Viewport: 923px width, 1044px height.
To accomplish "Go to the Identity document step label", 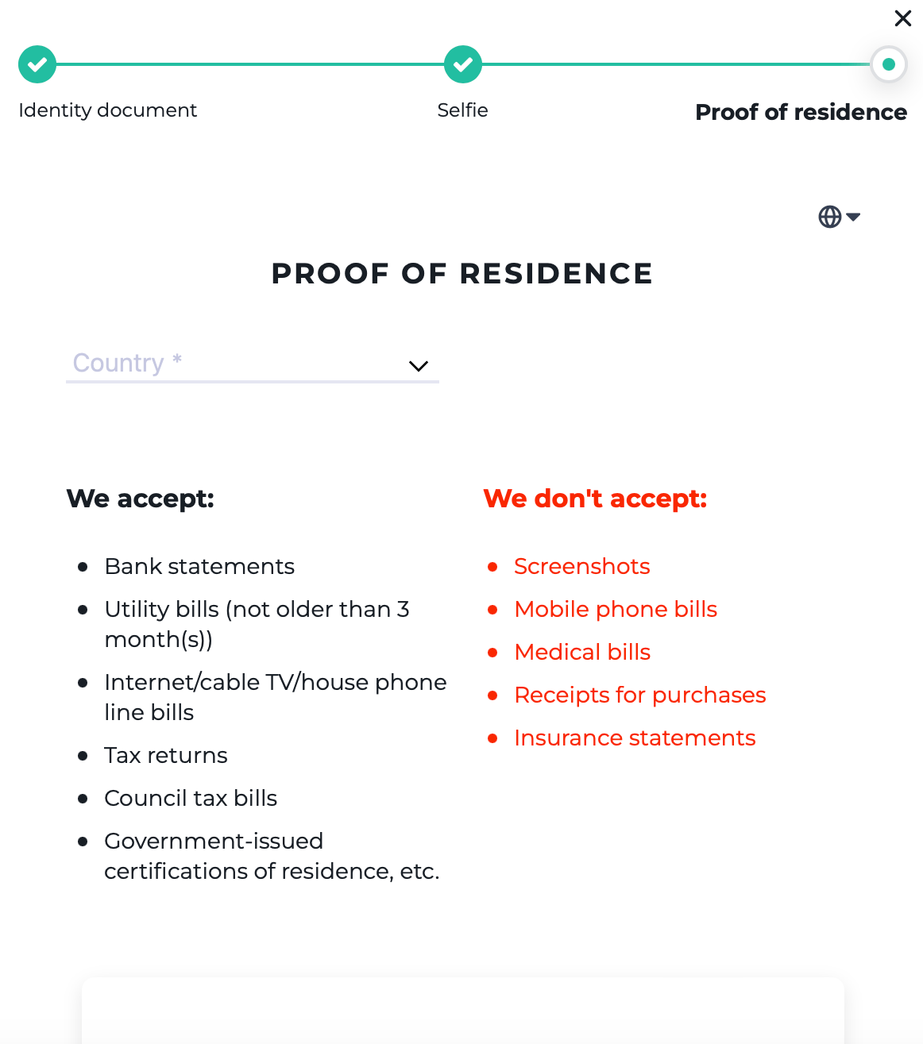I will pyautogui.click(x=107, y=110).
